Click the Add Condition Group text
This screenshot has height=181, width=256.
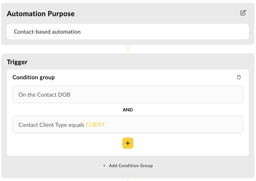131,166
